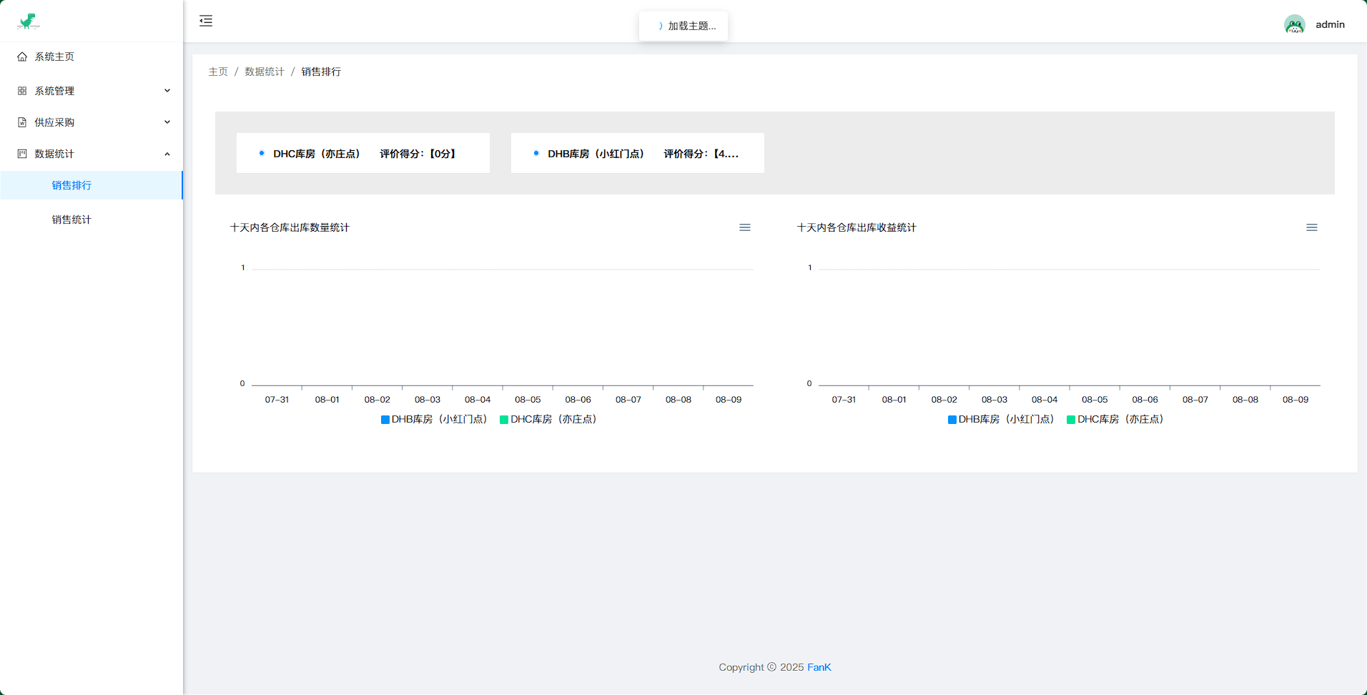
Task: Open the 系统管理 menu
Action: pyautogui.click(x=92, y=91)
